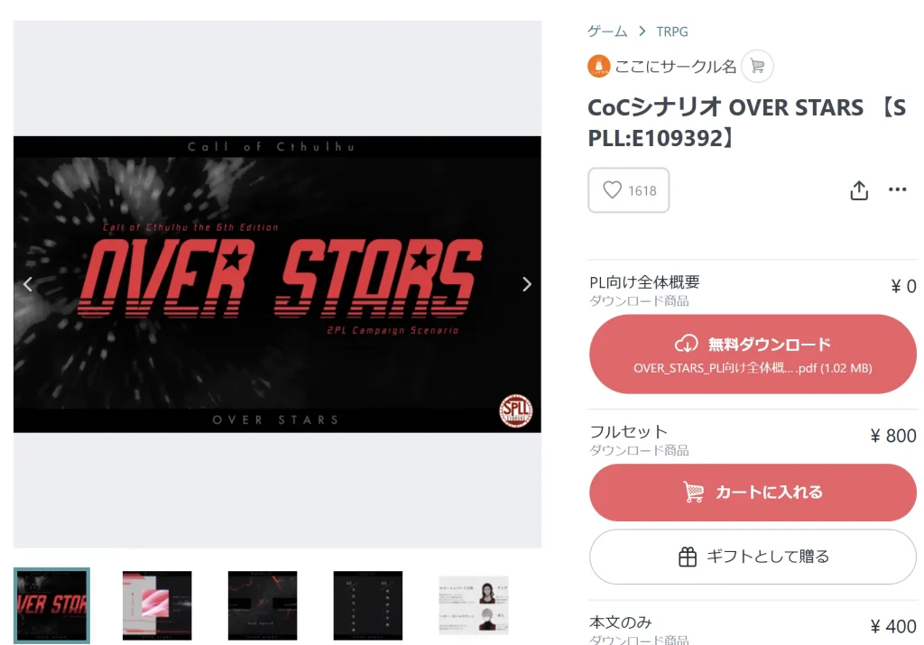Click the circle's orange avatar icon

[599, 66]
